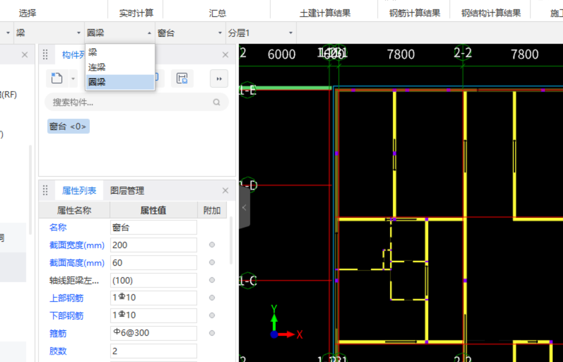Select 圈梁 highlighted option in dropdown list
This screenshot has width=563, height=362.
(120, 82)
